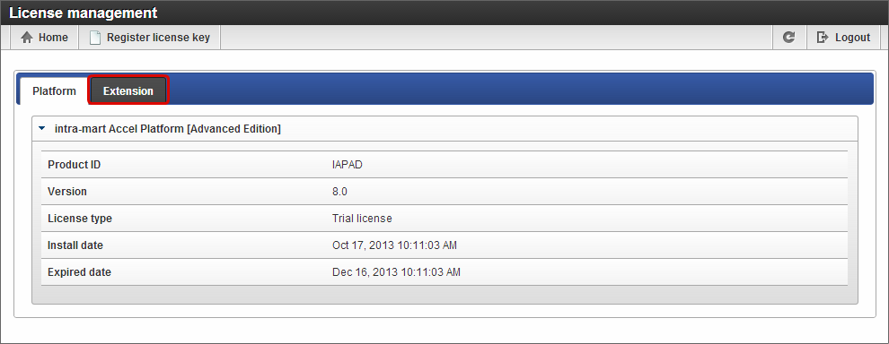Click the Product ID label
This screenshot has width=889, height=344.
[75, 165]
